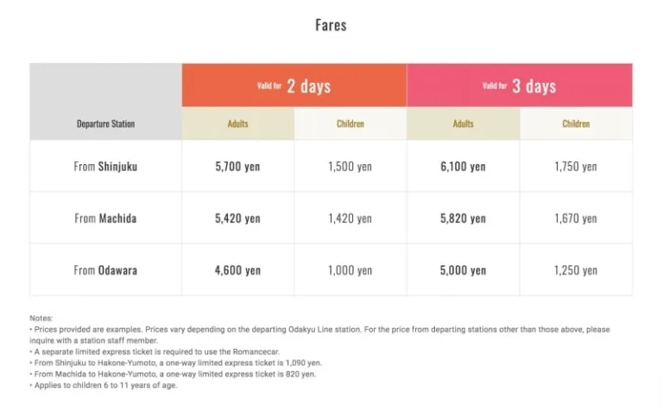Click the 1,500 yen child fare
Viewport: 663px width, 411px height.
350,167
